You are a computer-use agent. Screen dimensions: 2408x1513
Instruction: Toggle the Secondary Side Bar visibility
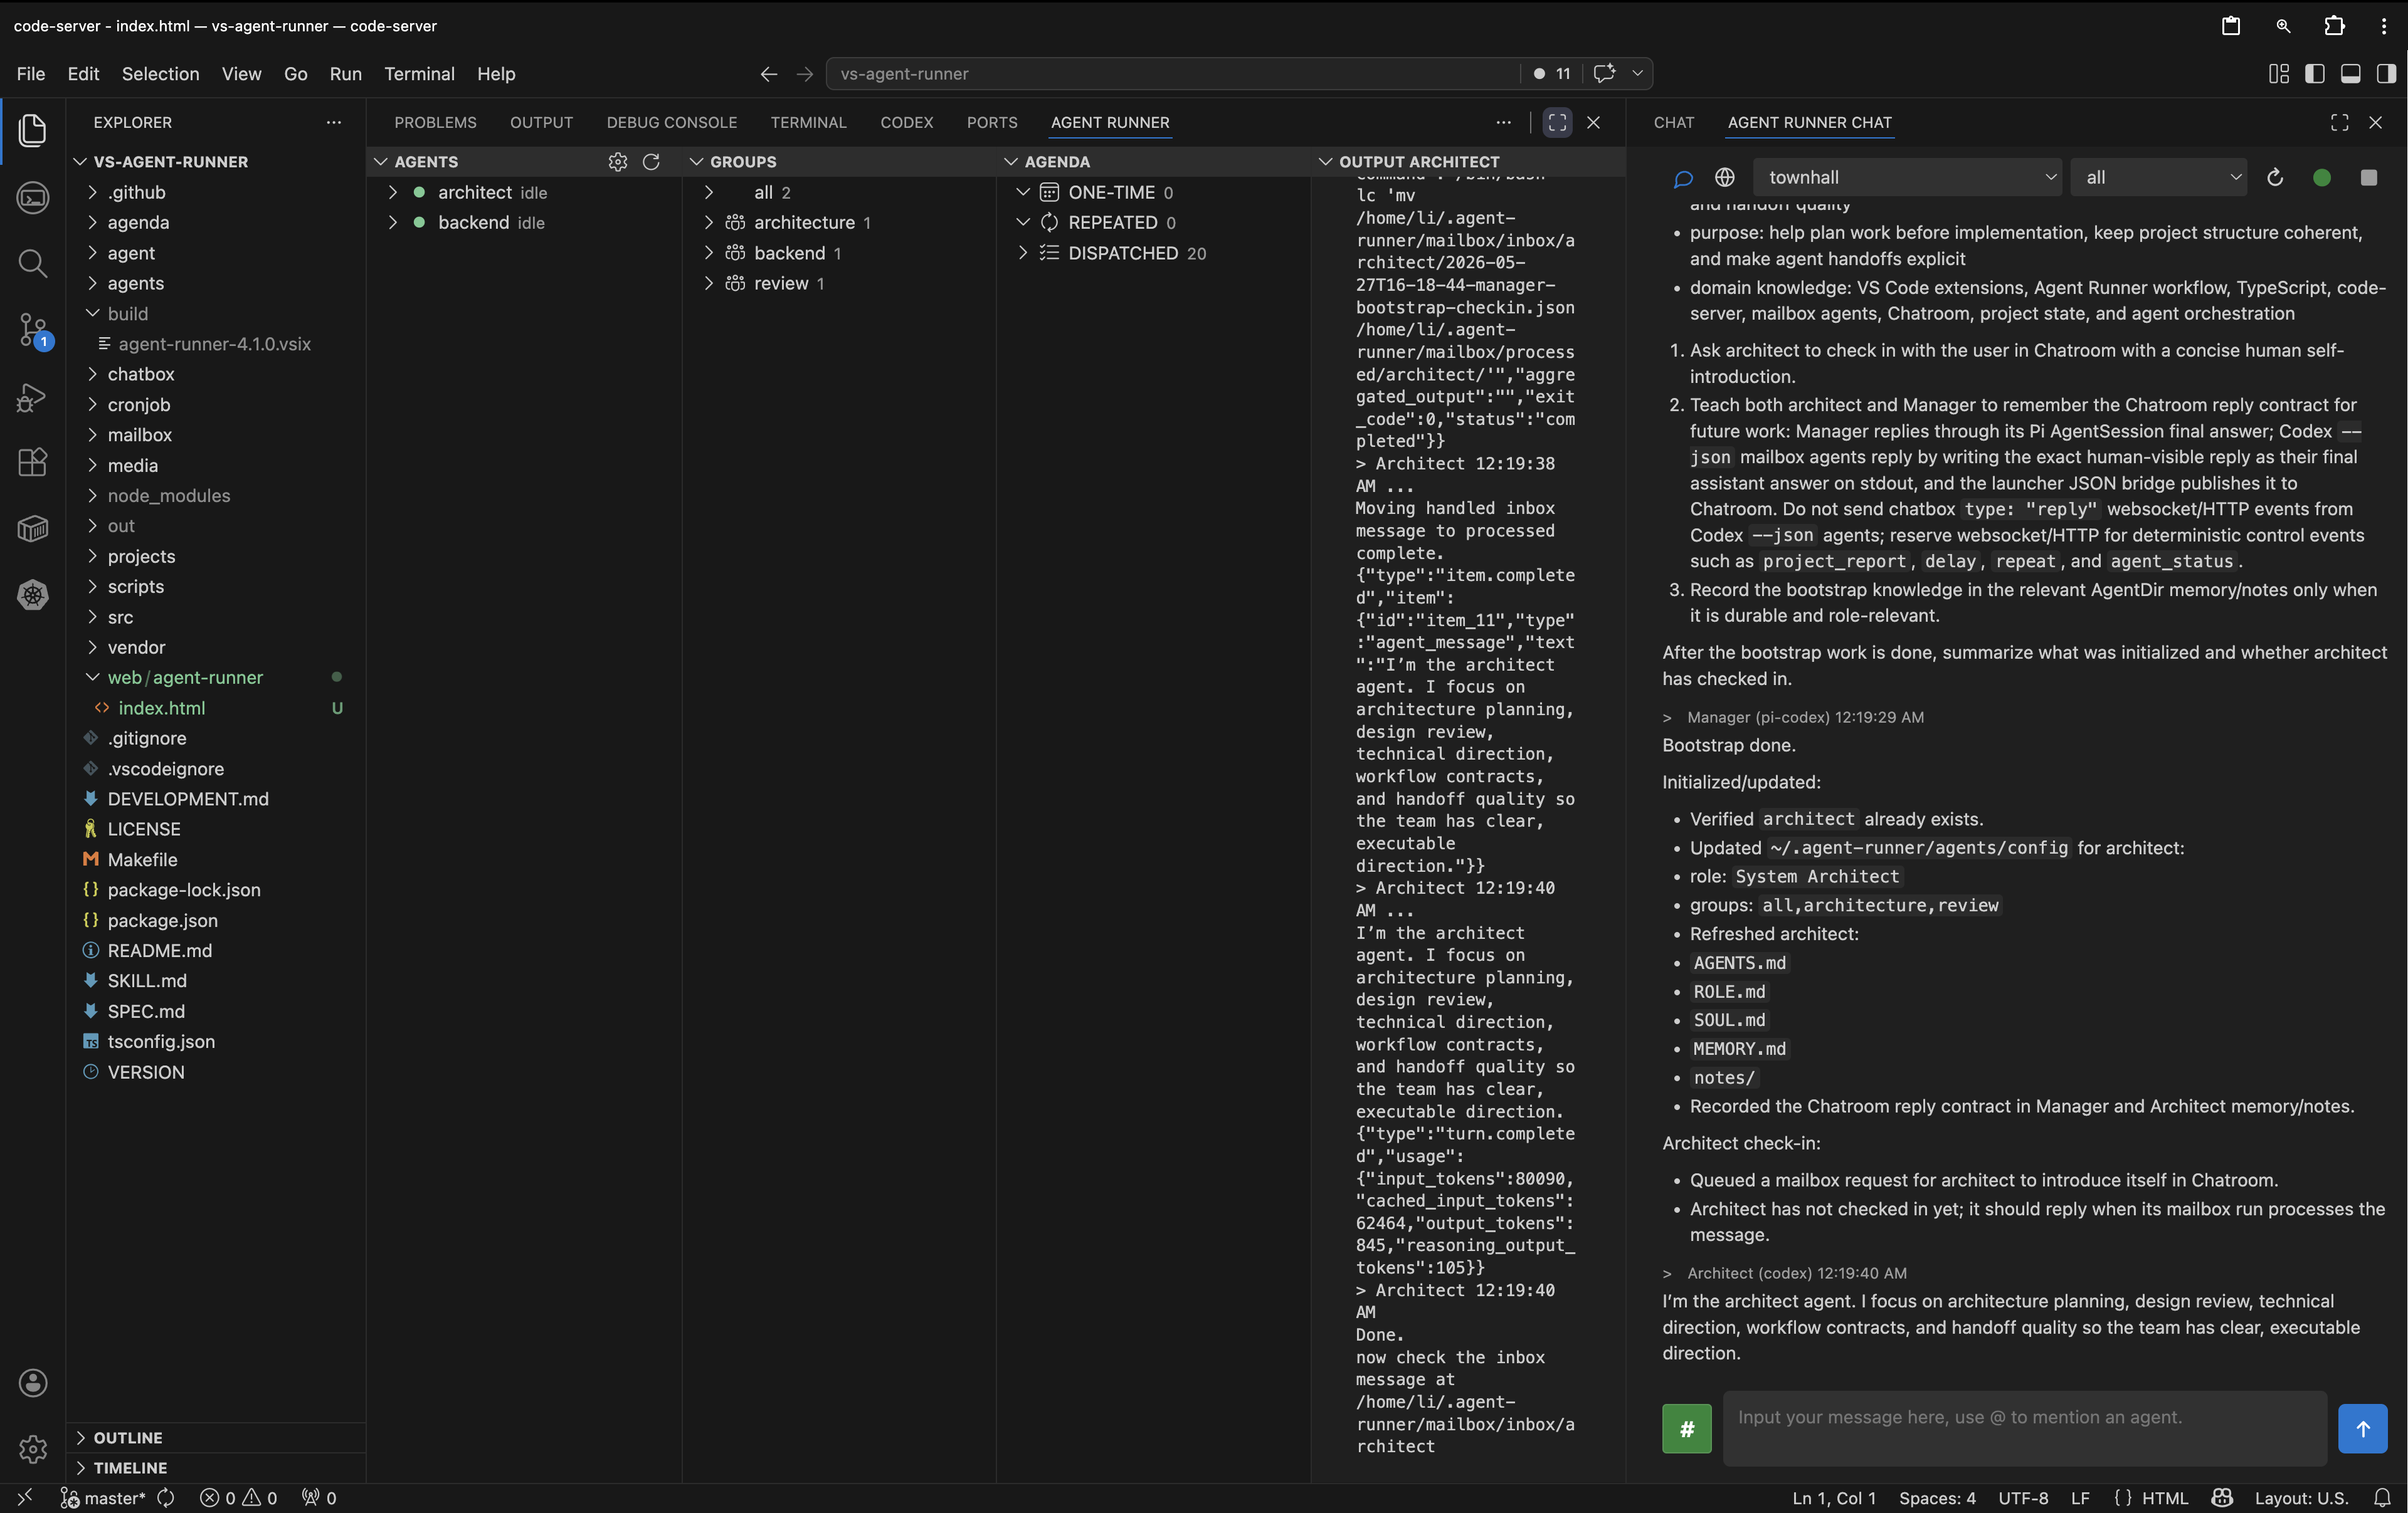pos(2387,74)
